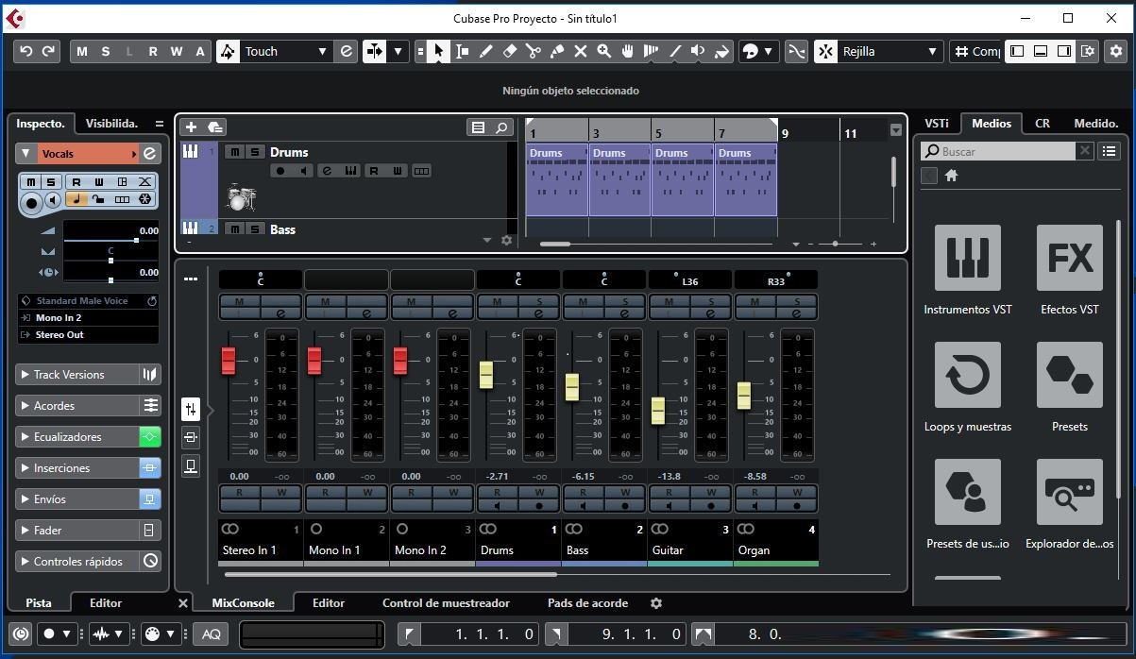Select the Range Selection tool

pyautogui.click(x=462, y=51)
